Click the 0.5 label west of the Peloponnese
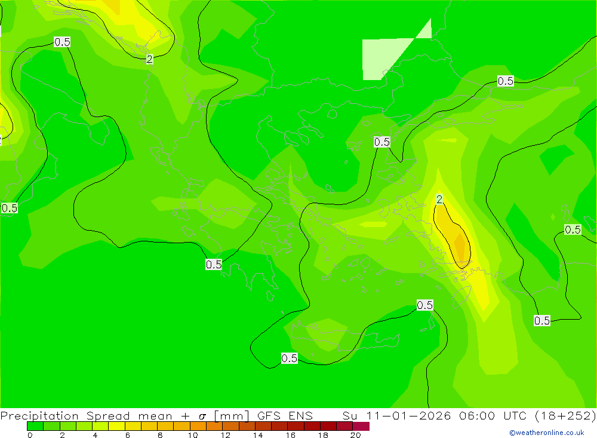 [x=214, y=264]
